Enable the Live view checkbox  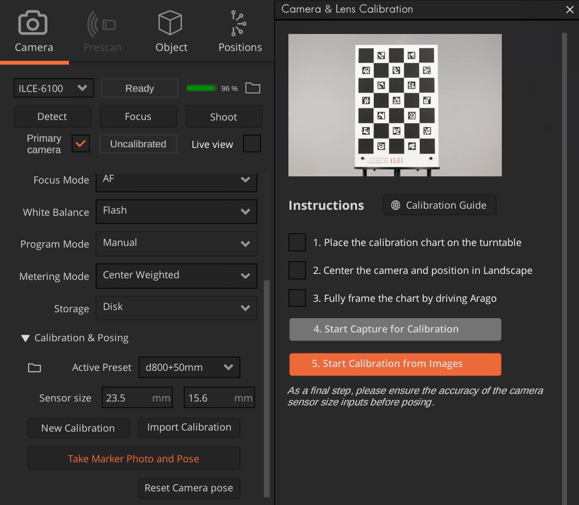[x=252, y=144]
